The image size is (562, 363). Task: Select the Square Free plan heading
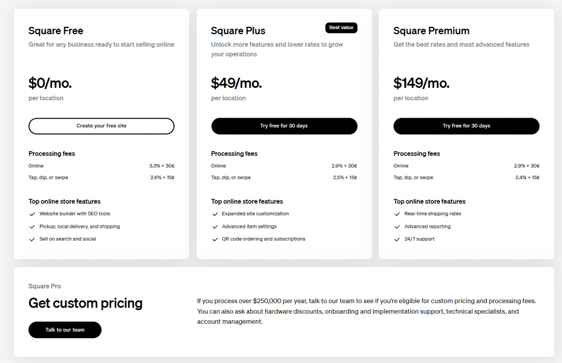pos(56,31)
